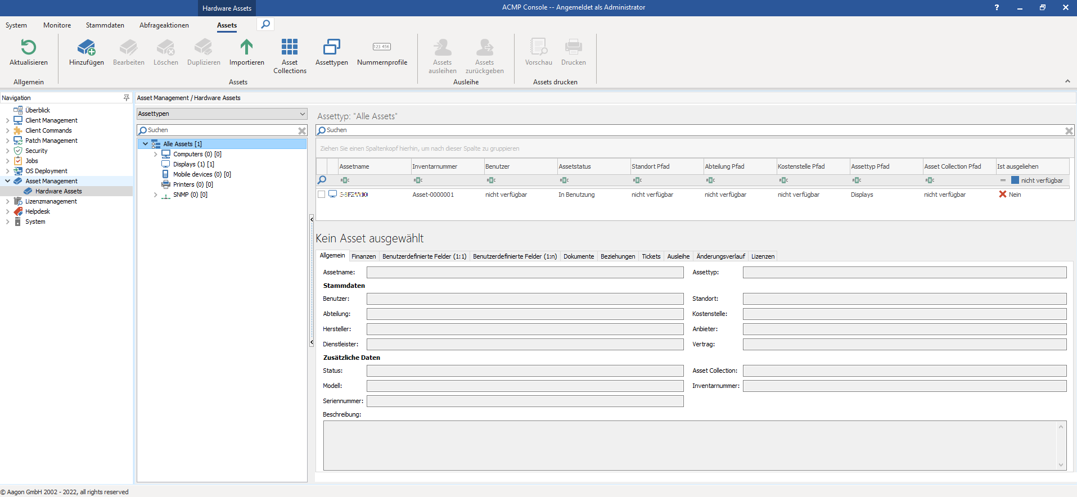1077x497 pixels.
Task: Tick the checkbox of asset row Asset-0000001
Action: pyautogui.click(x=322, y=195)
